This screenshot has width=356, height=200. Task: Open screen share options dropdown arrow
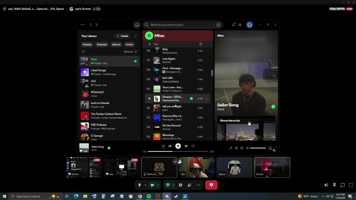(x=173, y=185)
